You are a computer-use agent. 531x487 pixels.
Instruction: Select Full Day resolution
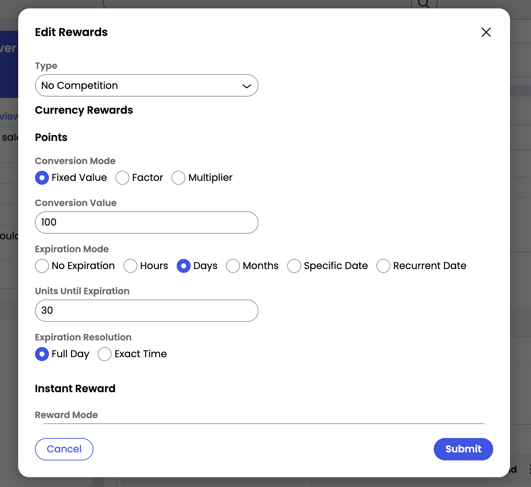click(x=42, y=354)
